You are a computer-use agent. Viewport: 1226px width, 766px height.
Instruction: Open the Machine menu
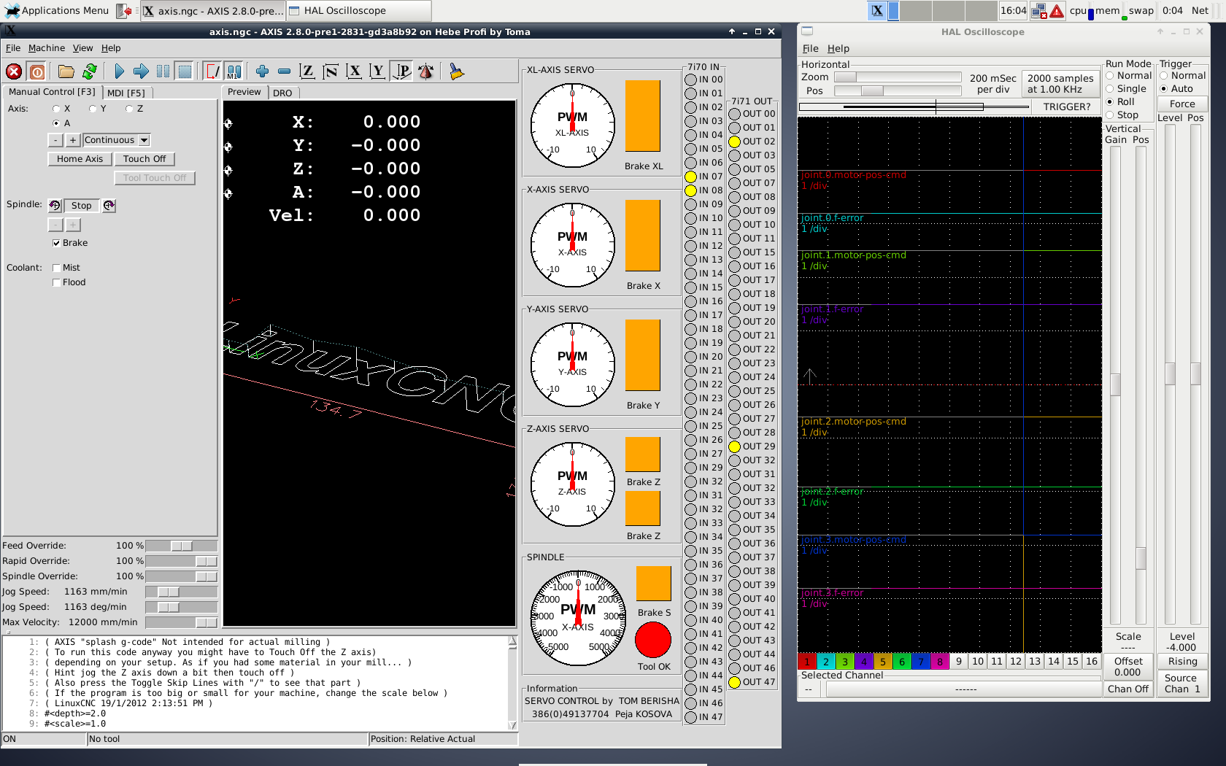click(46, 47)
